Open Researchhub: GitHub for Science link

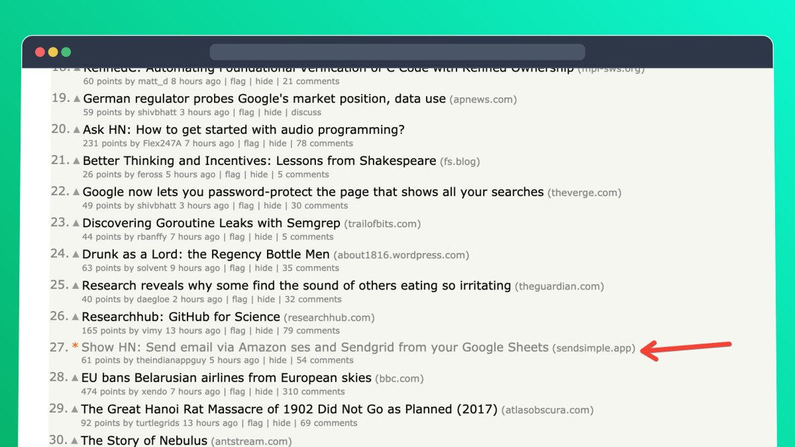(x=181, y=317)
